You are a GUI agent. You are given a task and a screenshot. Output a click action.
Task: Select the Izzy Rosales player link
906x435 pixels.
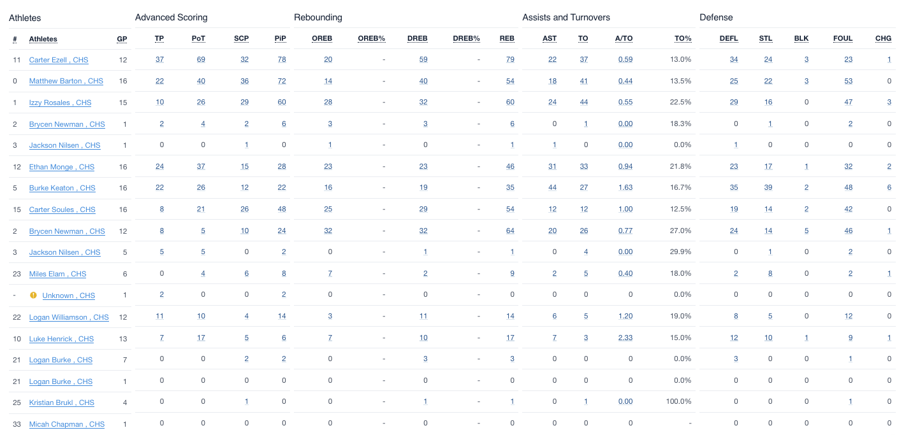pyautogui.click(x=60, y=103)
